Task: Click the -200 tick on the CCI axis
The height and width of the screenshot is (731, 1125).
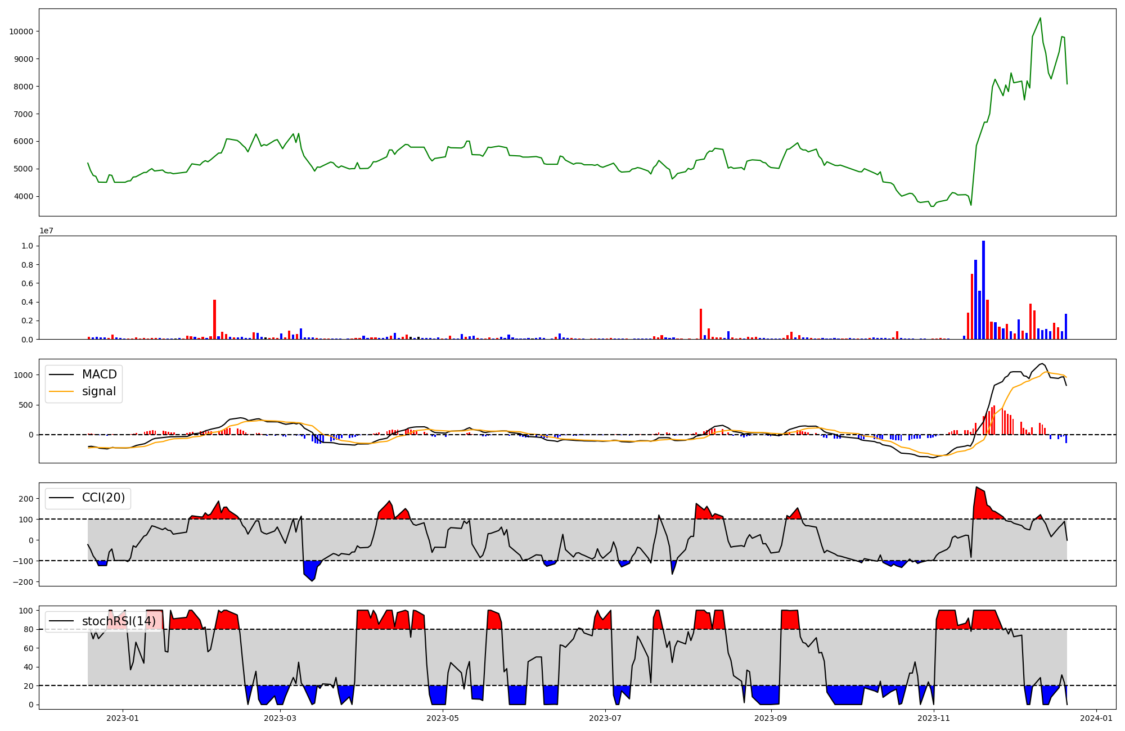Action: pos(22,582)
